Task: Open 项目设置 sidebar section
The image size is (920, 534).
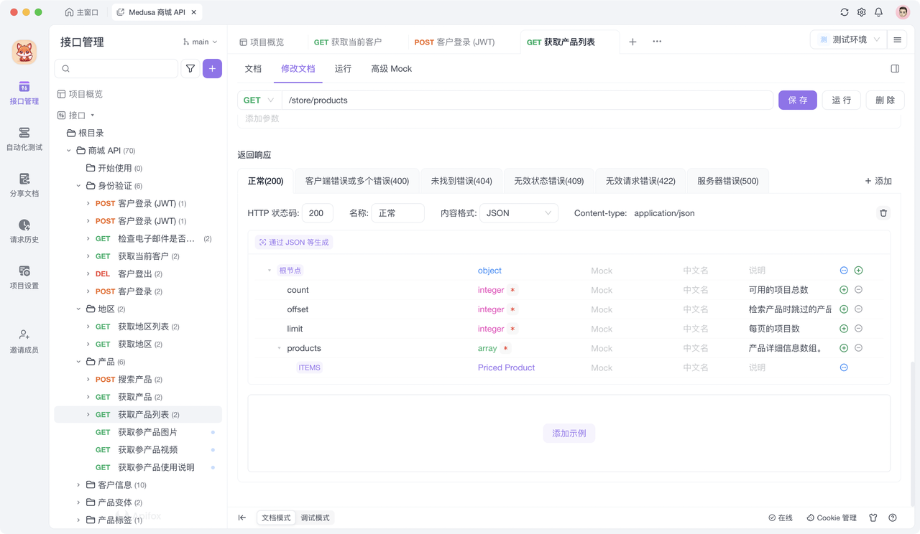Action: coord(24,277)
